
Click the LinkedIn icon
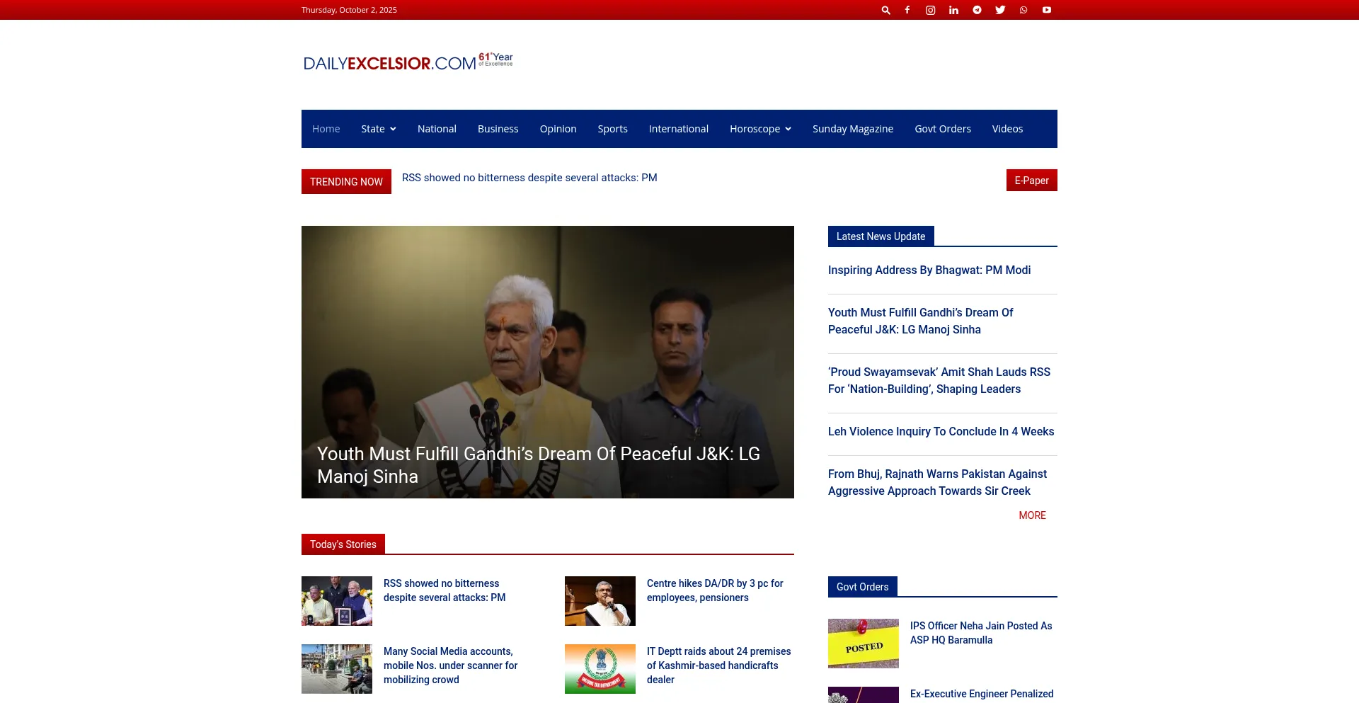[953, 10]
